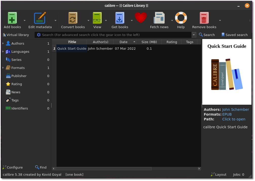Fetch news from sources
255x181 pixels.
pos(159,18)
